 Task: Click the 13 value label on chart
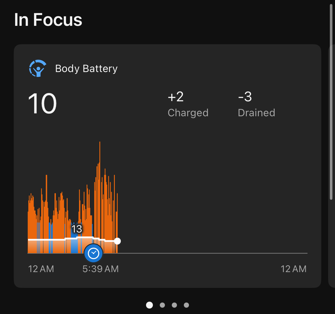[77, 229]
